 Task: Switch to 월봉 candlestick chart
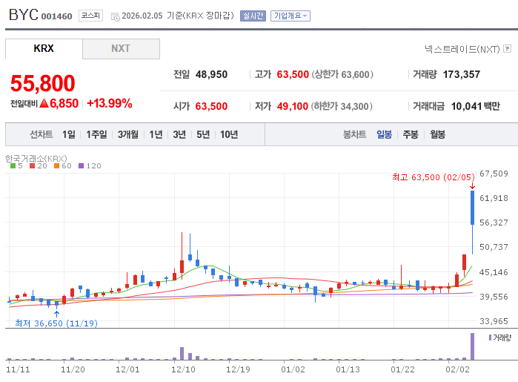(437, 134)
